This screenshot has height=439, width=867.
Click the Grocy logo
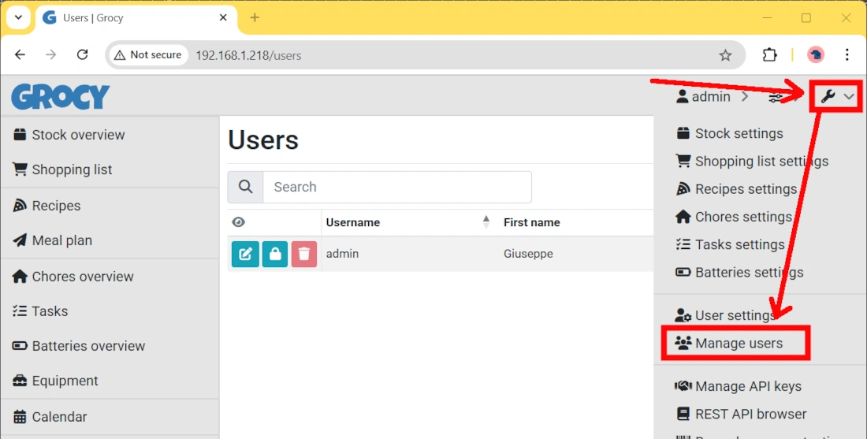(60, 97)
